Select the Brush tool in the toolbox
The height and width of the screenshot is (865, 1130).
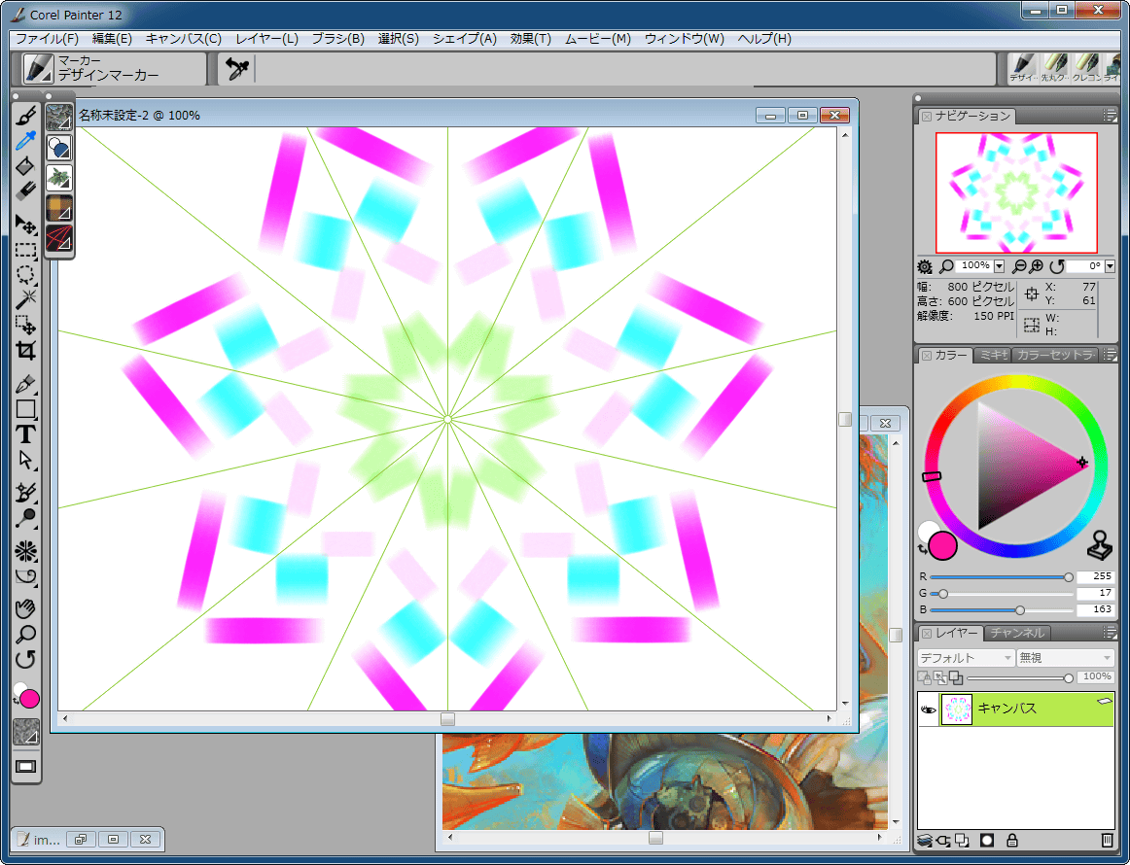(x=25, y=115)
